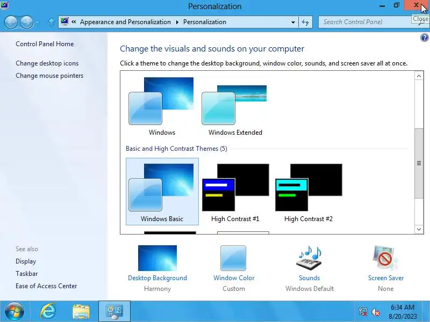Click the Control Panel icon in address bar

[64, 21]
